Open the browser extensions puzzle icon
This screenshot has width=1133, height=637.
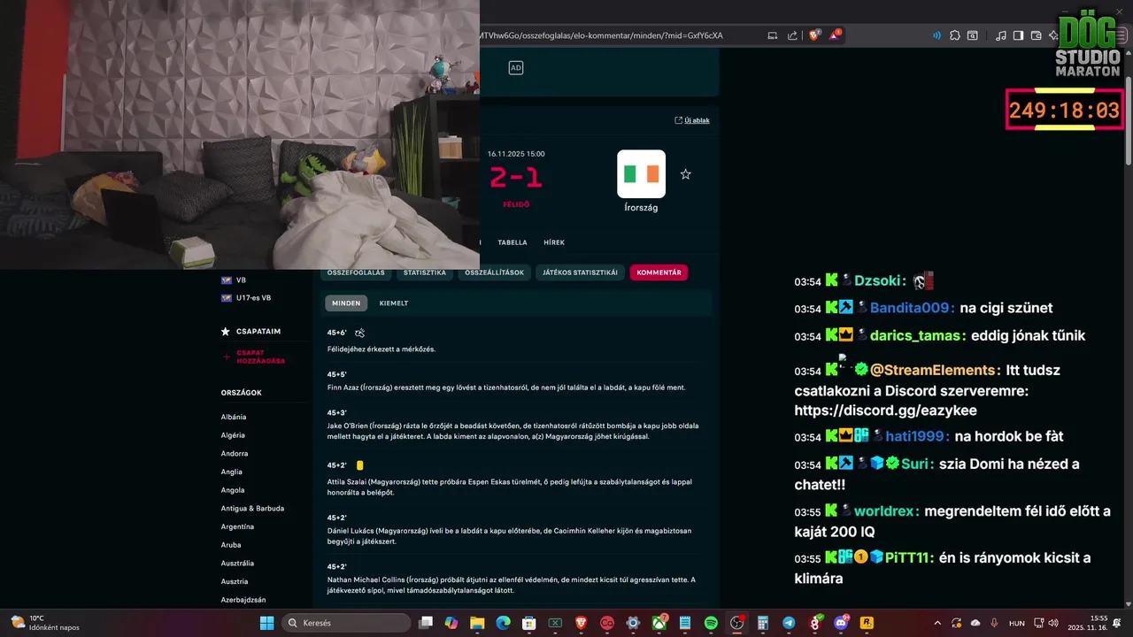pos(954,35)
